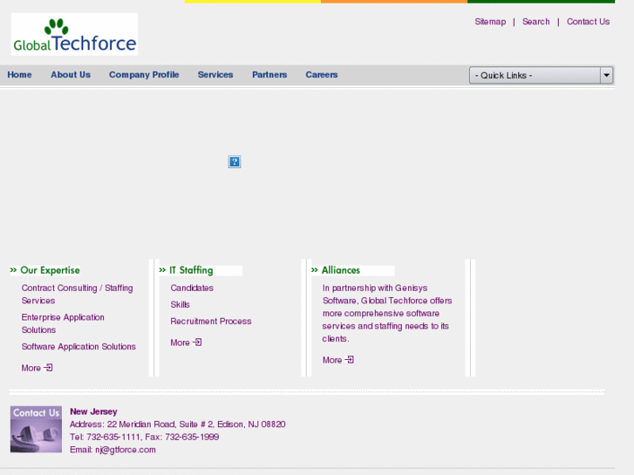Viewport: 634px width, 475px height.
Task: Click the Our Expertise heading
Action: (x=50, y=270)
